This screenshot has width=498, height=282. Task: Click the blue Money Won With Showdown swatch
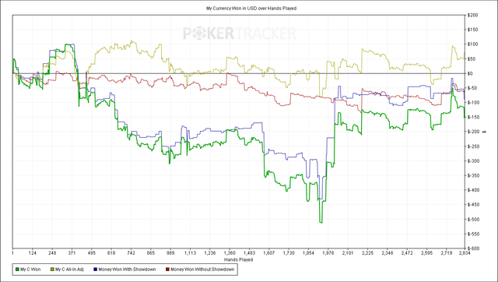tap(95, 270)
